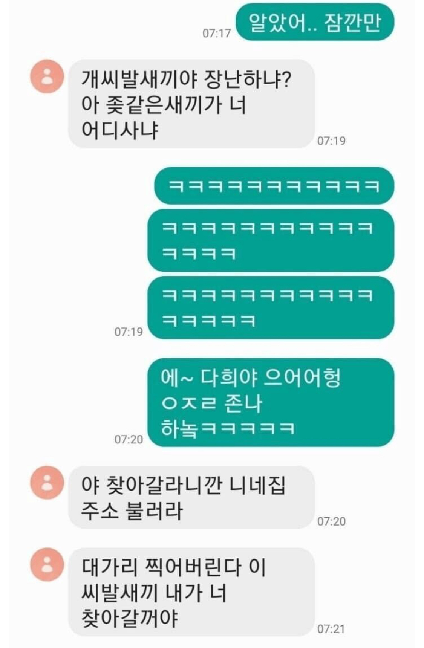Viewport: 424px width, 648px height.
Task: Select the ㅋ bubble with four ㅋ on second line
Action: (271, 240)
